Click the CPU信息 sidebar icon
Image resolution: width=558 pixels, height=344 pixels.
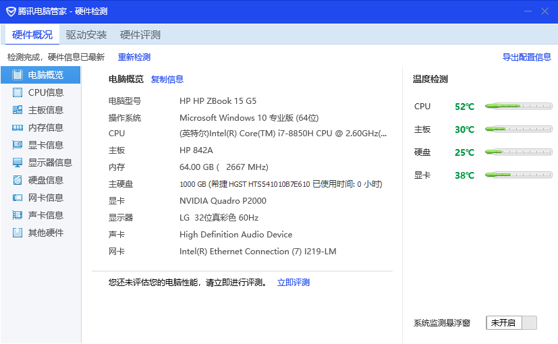click(x=17, y=92)
